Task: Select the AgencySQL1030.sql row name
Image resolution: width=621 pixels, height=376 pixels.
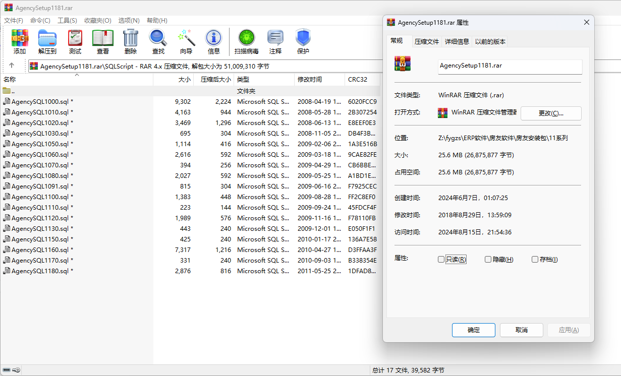Action: (42, 133)
